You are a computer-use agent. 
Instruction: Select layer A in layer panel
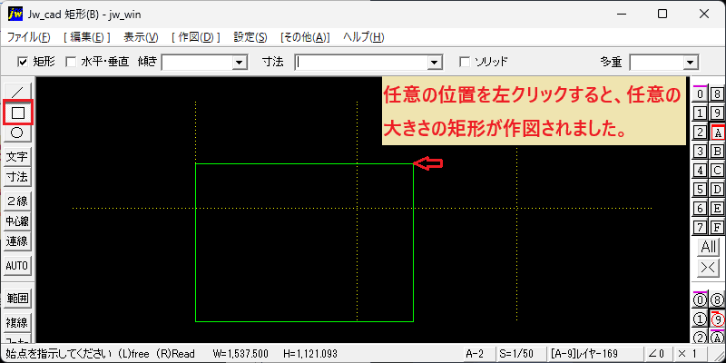(717, 132)
